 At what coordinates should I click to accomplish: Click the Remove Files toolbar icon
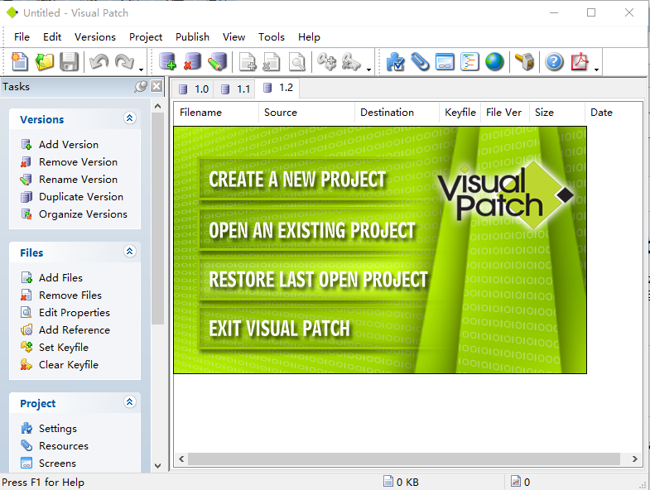[272, 62]
